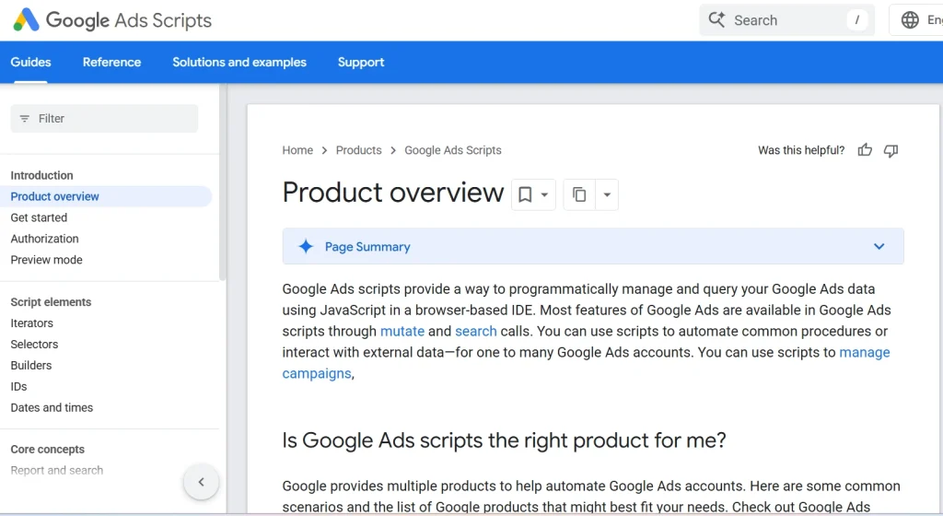Open Dates and times in sidebar
This screenshot has height=516, width=943.
click(x=52, y=407)
